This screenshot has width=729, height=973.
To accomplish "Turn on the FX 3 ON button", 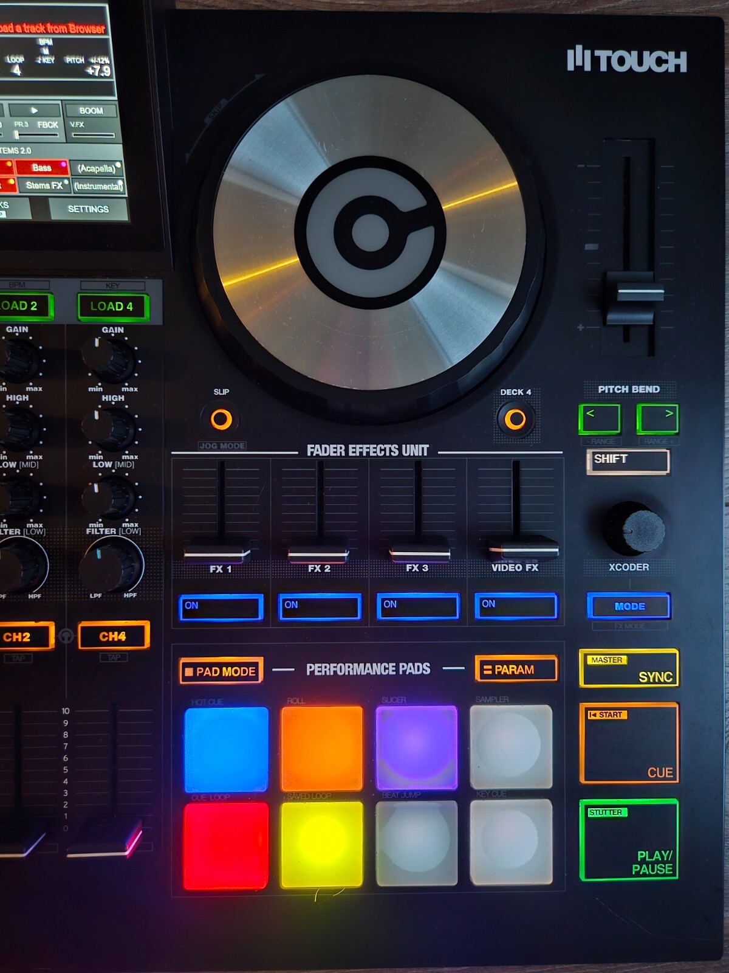I will [x=418, y=606].
